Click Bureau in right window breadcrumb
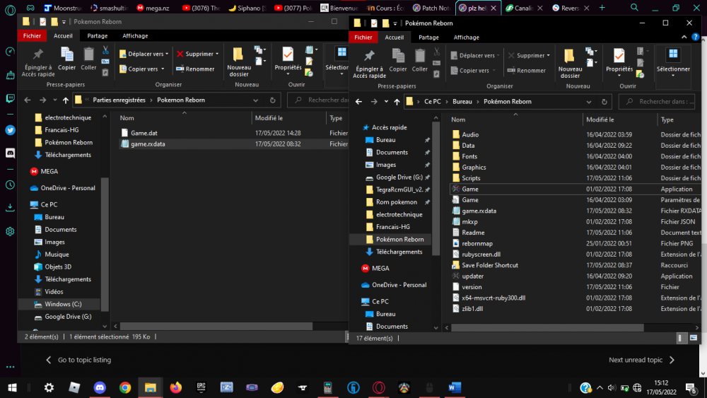 (x=462, y=101)
